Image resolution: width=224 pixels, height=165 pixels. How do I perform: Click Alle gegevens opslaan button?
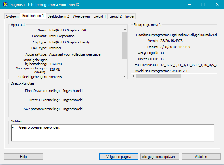click(160, 157)
